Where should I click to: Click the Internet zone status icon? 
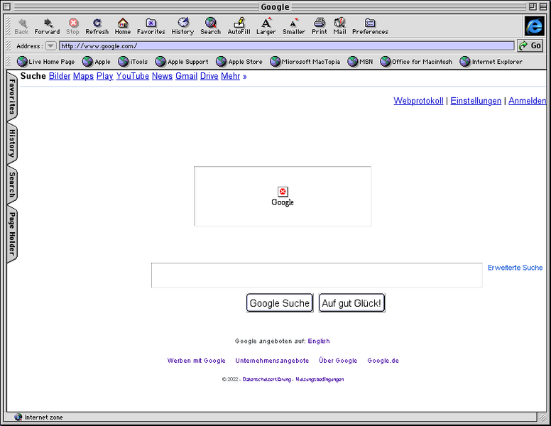click(x=18, y=417)
